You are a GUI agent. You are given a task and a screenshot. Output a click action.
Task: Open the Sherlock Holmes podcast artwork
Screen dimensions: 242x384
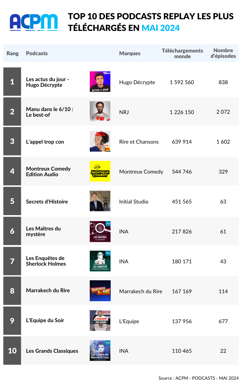[100, 261]
